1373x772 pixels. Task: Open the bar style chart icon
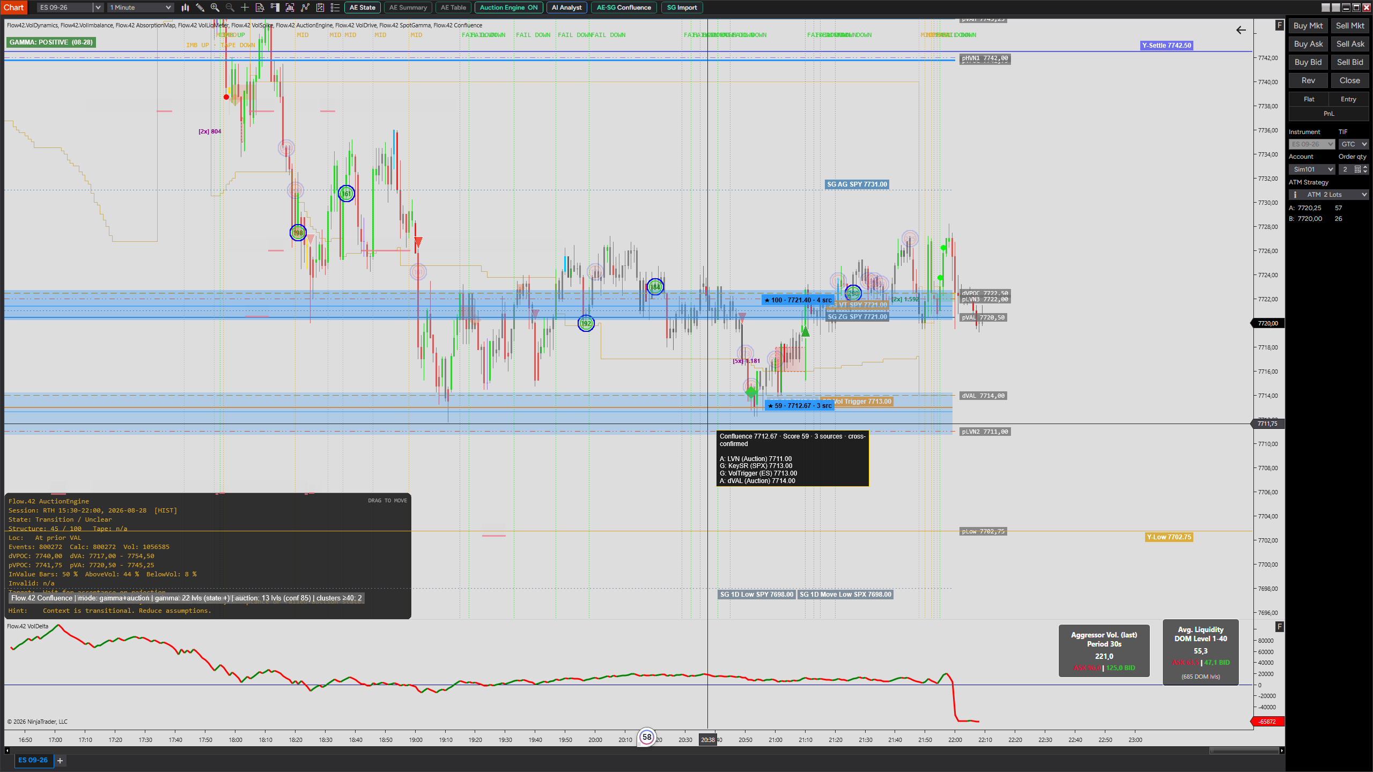click(185, 8)
